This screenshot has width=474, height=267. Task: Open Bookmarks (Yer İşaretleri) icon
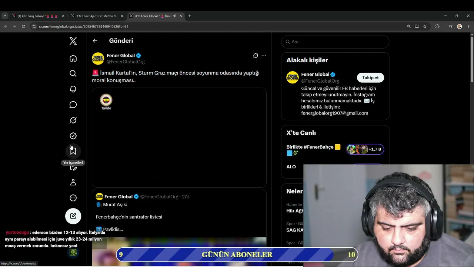(73, 151)
